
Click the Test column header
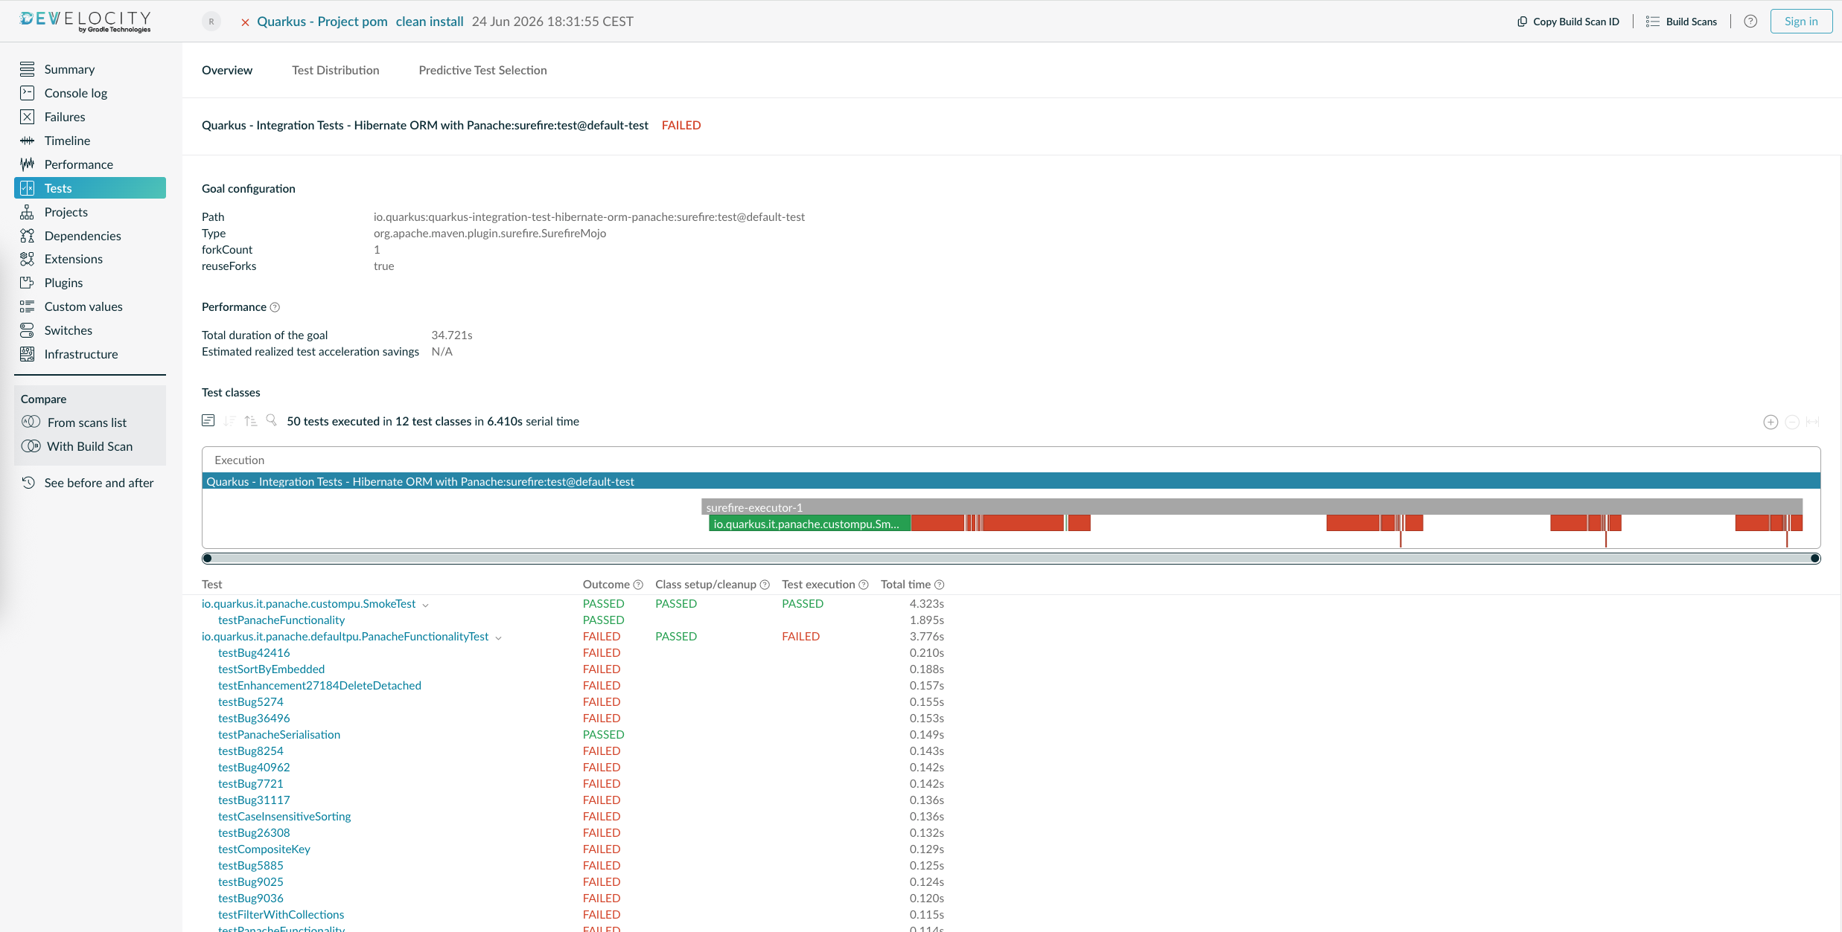pos(212,585)
